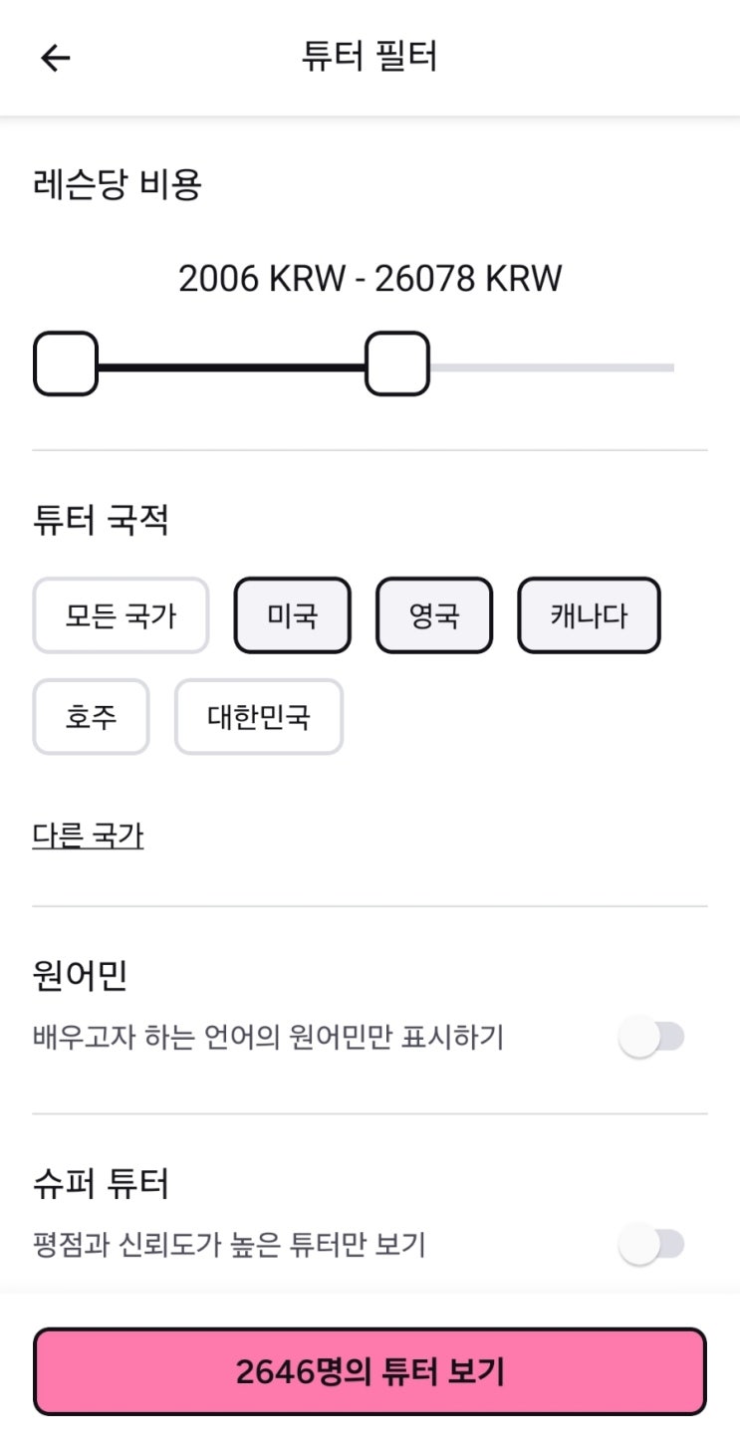740x1449 pixels.
Task: Turn on the 슈퍼 튜터 toggle
Action: 651,1244
